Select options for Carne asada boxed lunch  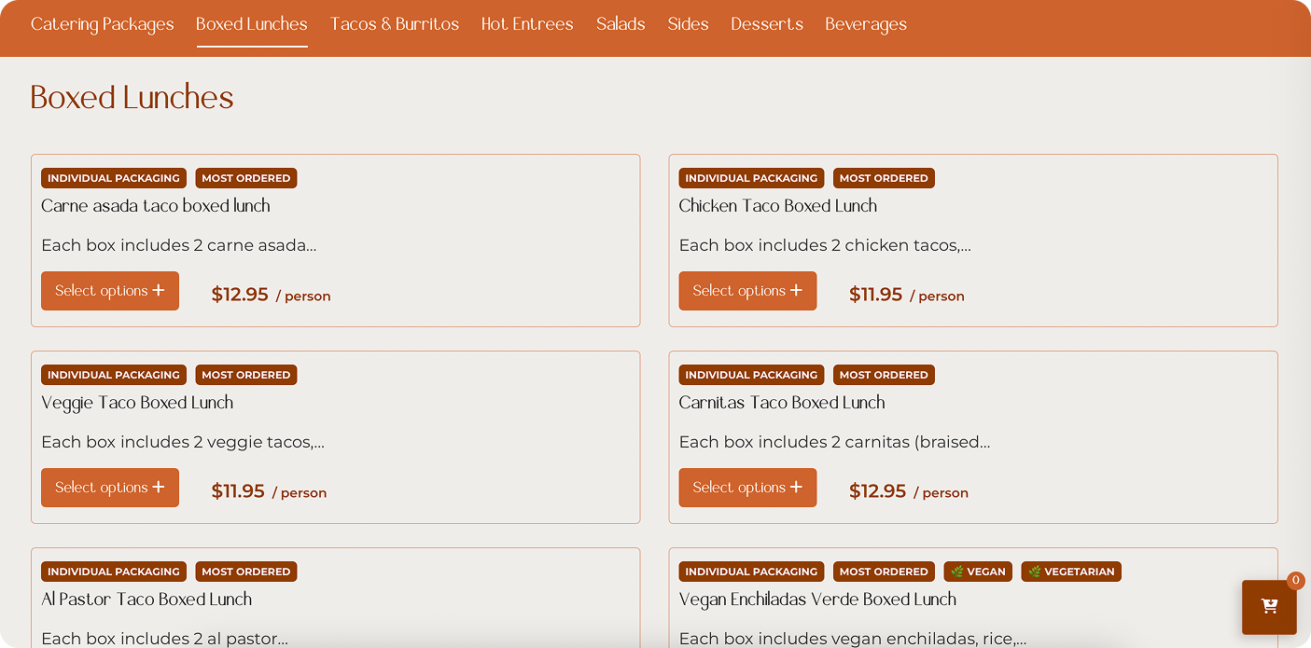109,291
